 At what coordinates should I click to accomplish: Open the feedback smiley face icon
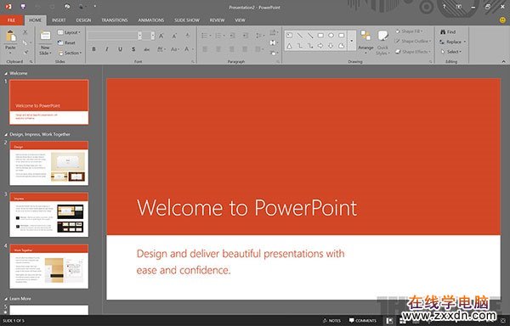[x=502, y=20]
